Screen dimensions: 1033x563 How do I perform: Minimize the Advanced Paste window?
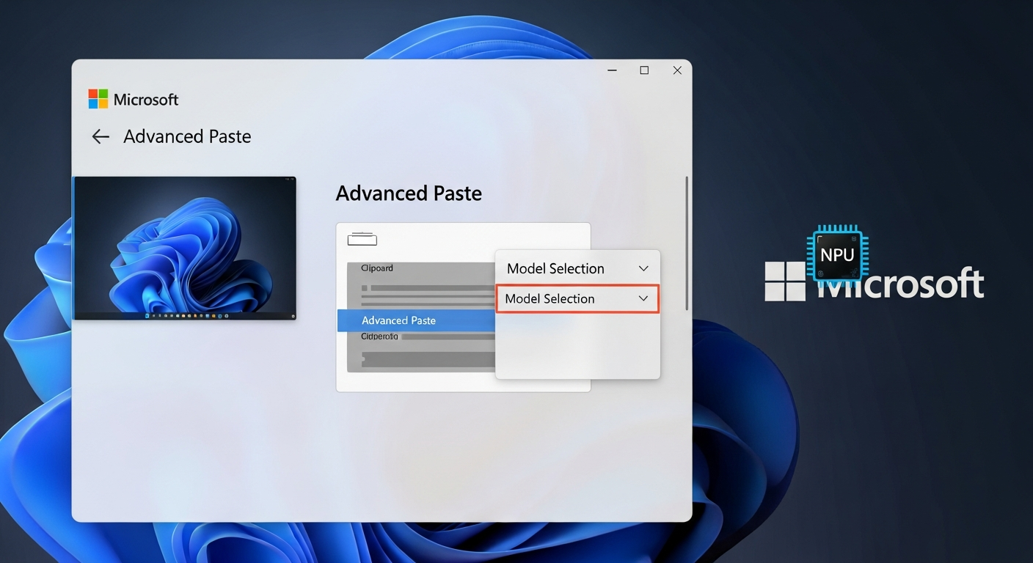click(x=612, y=70)
